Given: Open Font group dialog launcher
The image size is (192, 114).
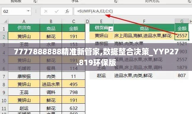Looking at the screenshot, I should coord(116,1).
